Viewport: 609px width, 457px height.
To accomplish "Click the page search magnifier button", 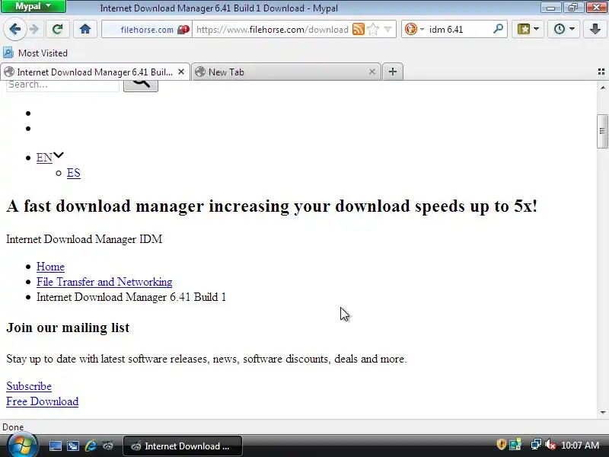I will tap(141, 85).
